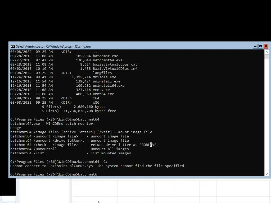Click the '/unmountall' option text

(45, 149)
